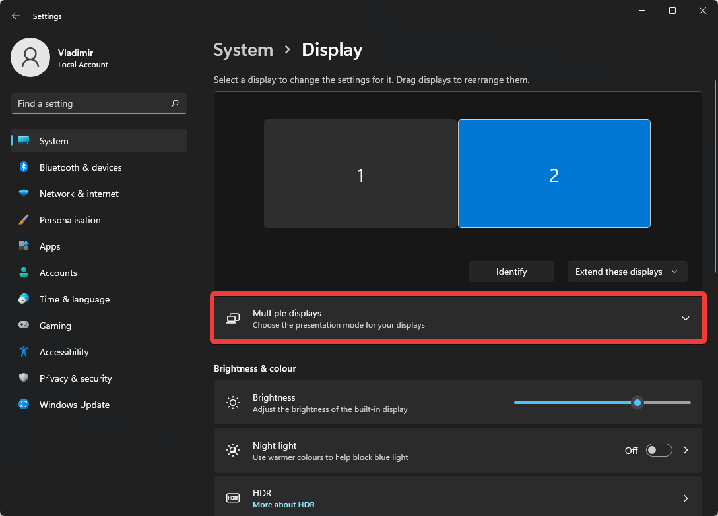Open the More about HDR link
This screenshot has width=718, height=516.
click(284, 505)
